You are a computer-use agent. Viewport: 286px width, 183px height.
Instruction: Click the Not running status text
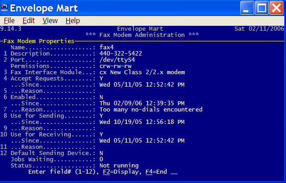pyautogui.click(x=119, y=166)
